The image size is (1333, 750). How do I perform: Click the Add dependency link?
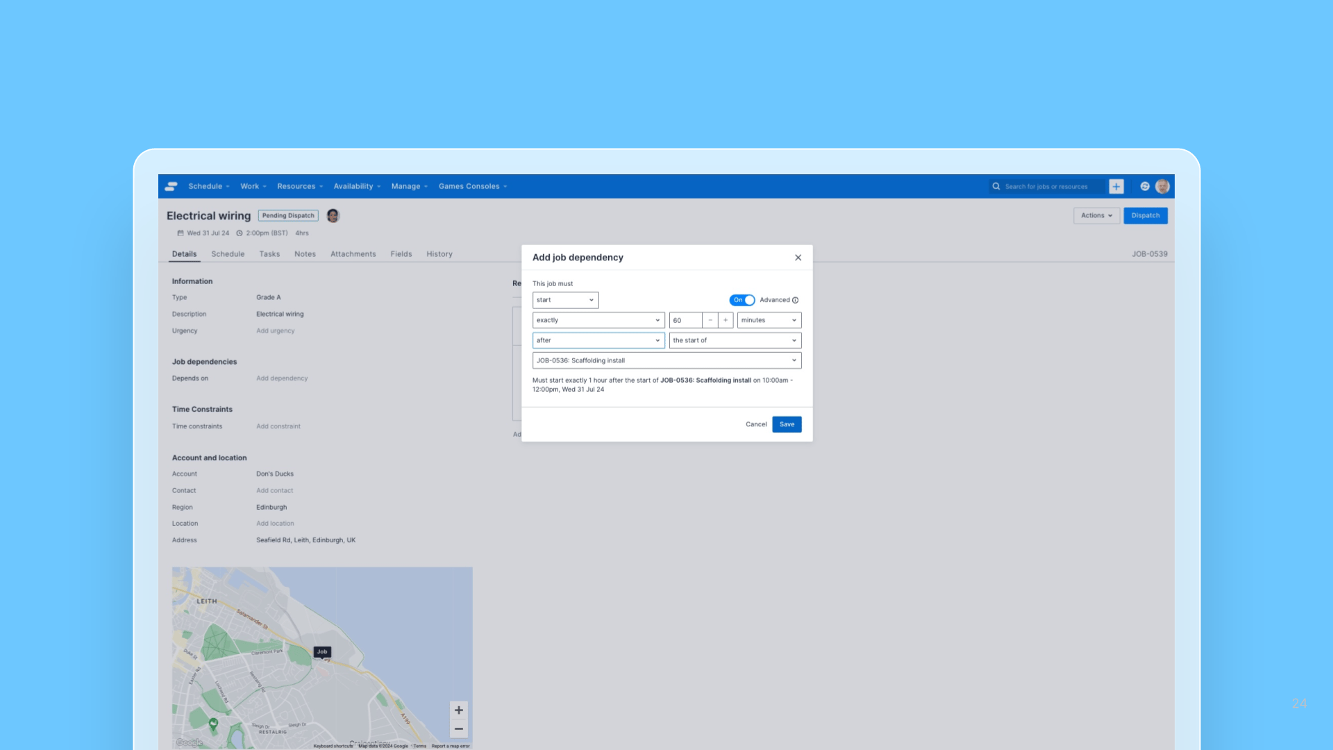click(x=282, y=378)
